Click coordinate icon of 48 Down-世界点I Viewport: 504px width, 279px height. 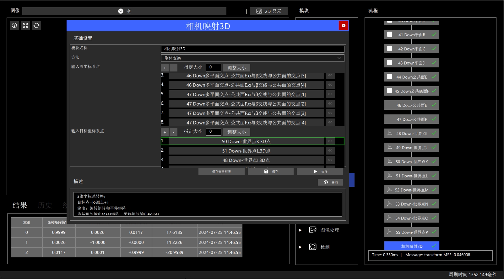coord(390,133)
